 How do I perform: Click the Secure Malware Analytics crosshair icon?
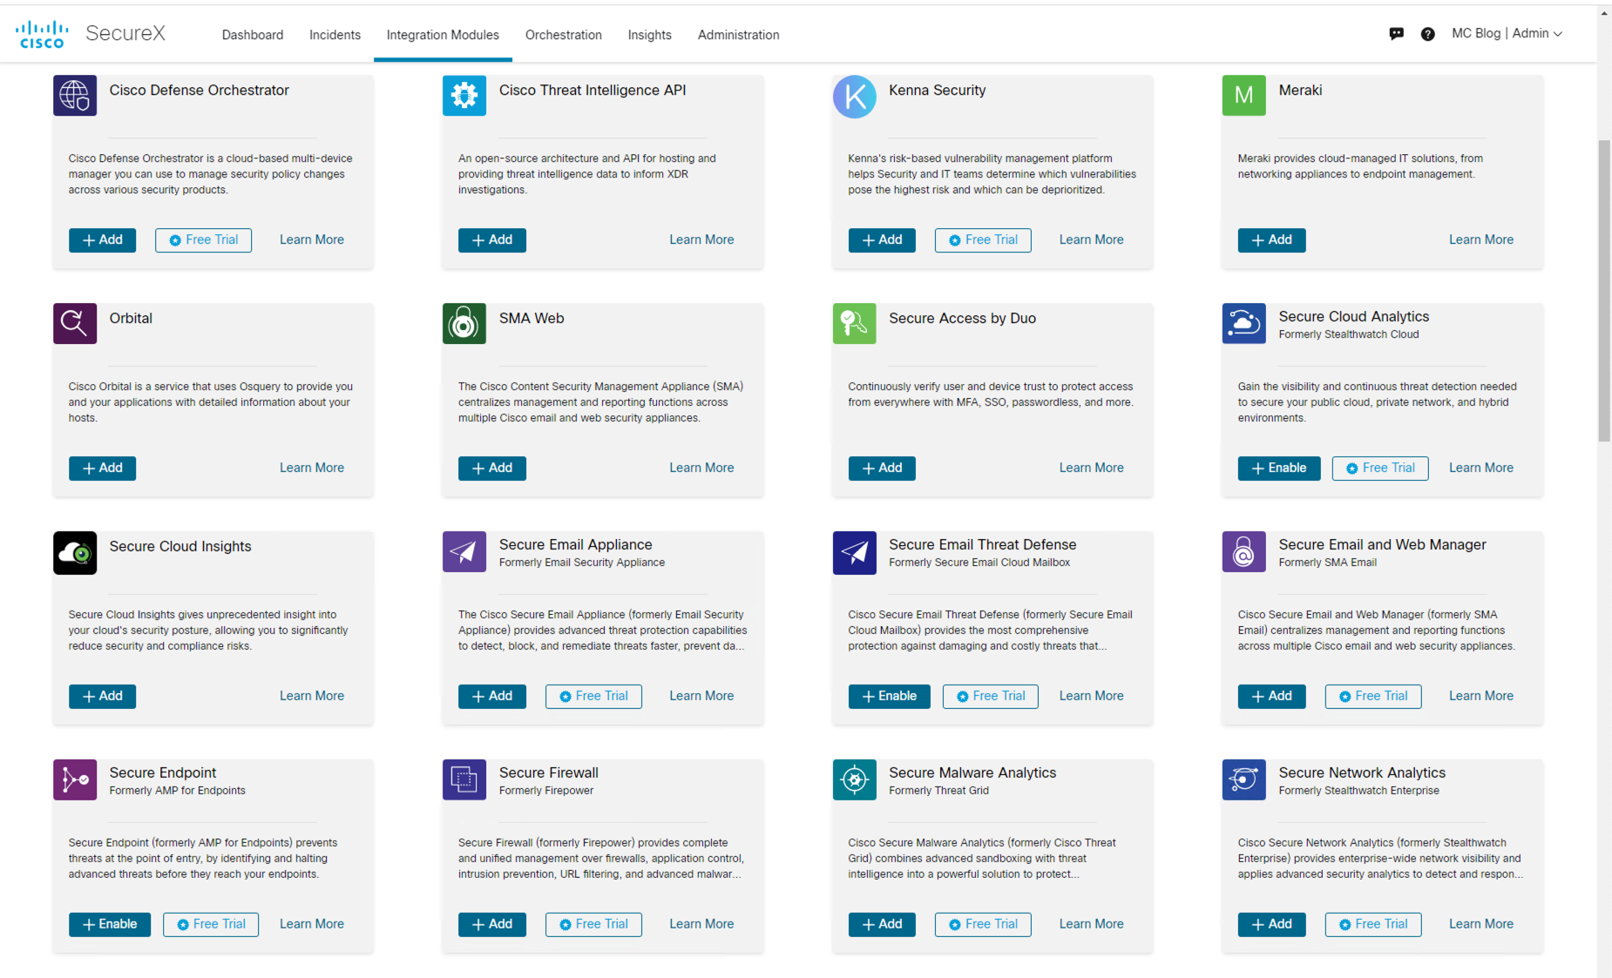pyautogui.click(x=854, y=779)
